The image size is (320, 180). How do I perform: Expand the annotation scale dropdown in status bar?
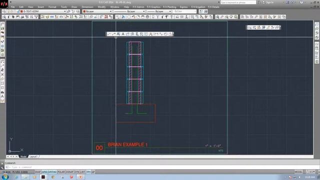pyautogui.click(x=313, y=172)
